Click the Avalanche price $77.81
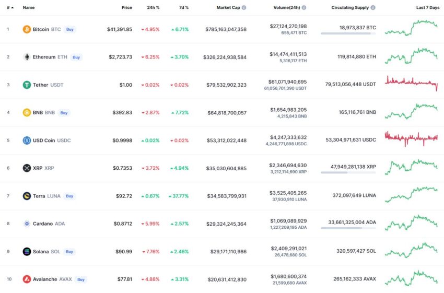This screenshot has width=444, height=293. [x=125, y=279]
